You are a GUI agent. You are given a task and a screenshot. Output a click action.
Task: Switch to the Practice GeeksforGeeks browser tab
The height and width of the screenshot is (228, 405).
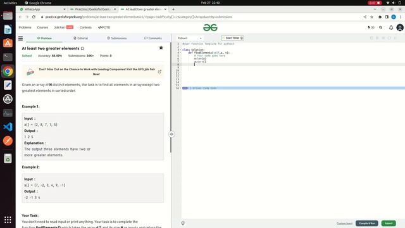(92, 9)
